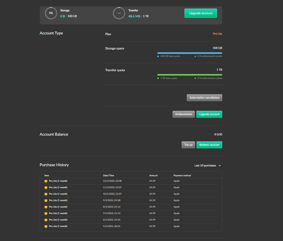
Task: Click the Account Type heading
Action: point(51,33)
